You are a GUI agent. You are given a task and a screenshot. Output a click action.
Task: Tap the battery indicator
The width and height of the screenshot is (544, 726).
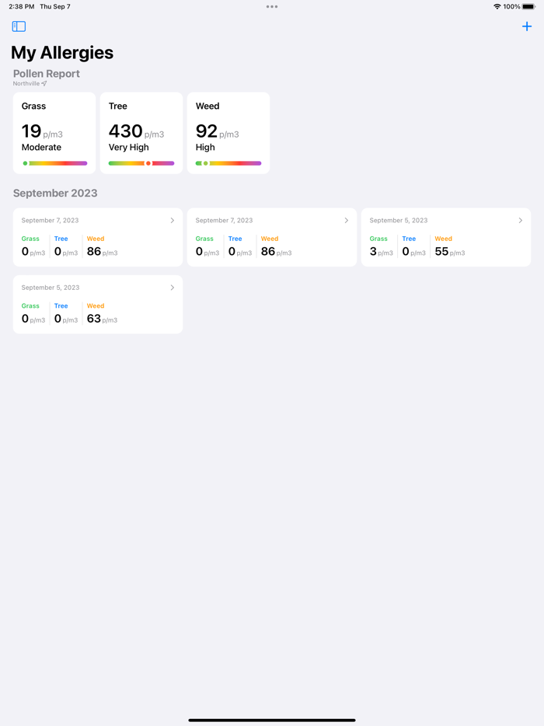pos(529,6)
